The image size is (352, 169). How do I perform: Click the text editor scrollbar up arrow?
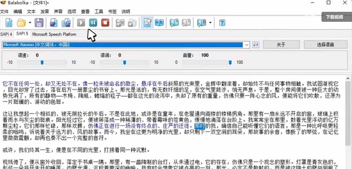[x=348, y=79]
